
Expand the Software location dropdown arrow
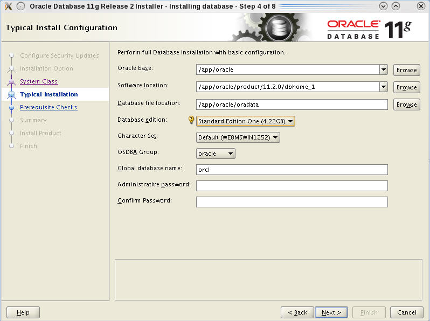tap(384, 87)
